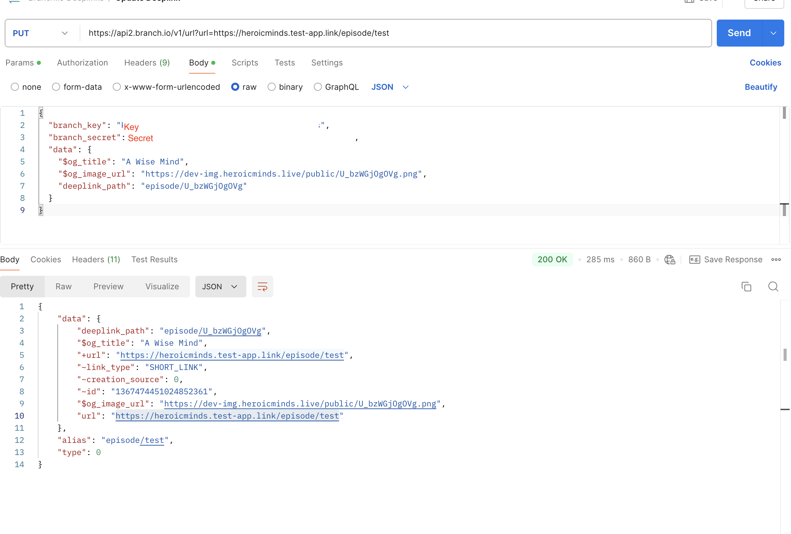This screenshot has width=791, height=534.
Task: Click the response pane vertical scrollbar thumb
Action: point(785,355)
